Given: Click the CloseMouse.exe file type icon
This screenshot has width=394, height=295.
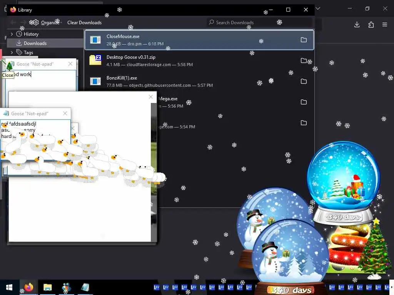Looking at the screenshot, I should 95,40.
